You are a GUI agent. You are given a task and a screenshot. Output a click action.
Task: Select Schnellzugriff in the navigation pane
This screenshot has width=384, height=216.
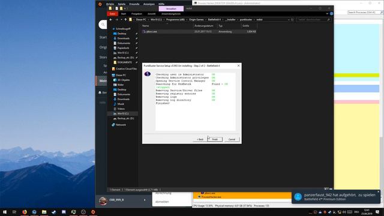122,29
